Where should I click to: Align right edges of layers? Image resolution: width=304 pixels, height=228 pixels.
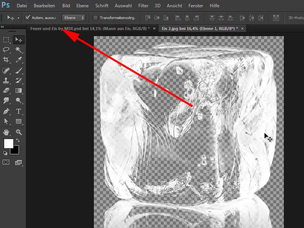[x=196, y=18]
